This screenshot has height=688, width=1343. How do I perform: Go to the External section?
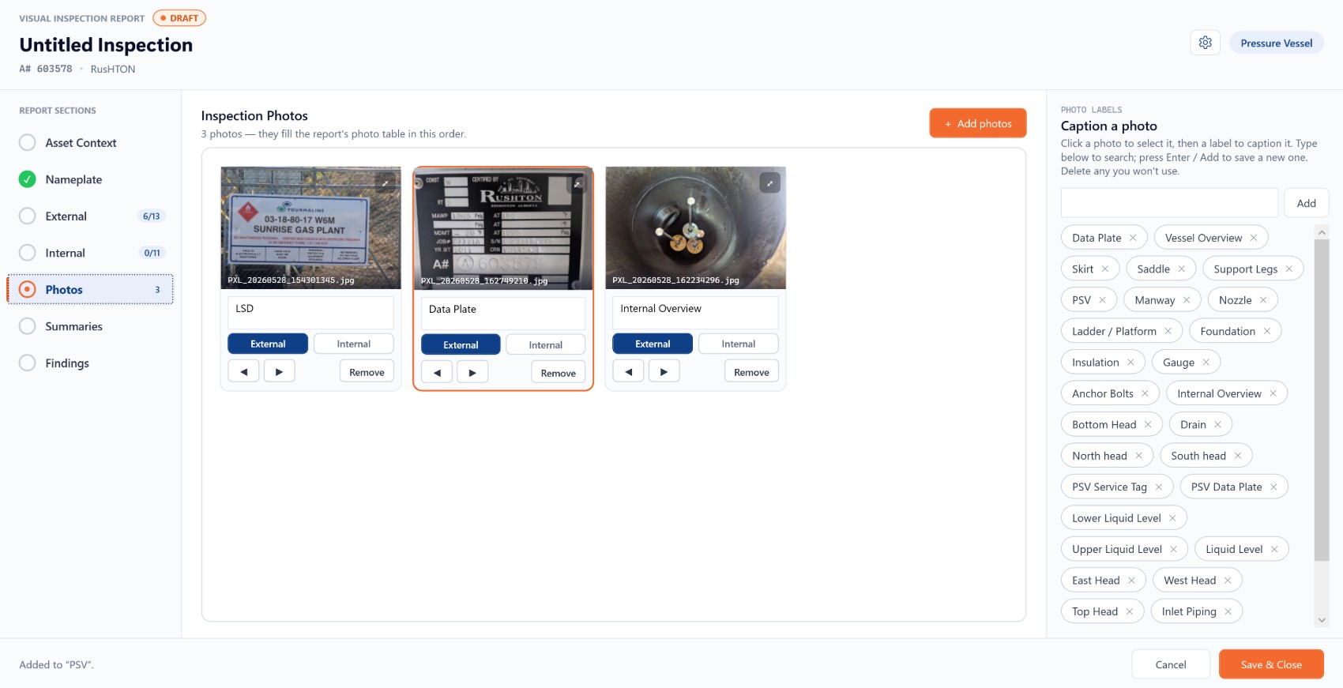point(90,216)
